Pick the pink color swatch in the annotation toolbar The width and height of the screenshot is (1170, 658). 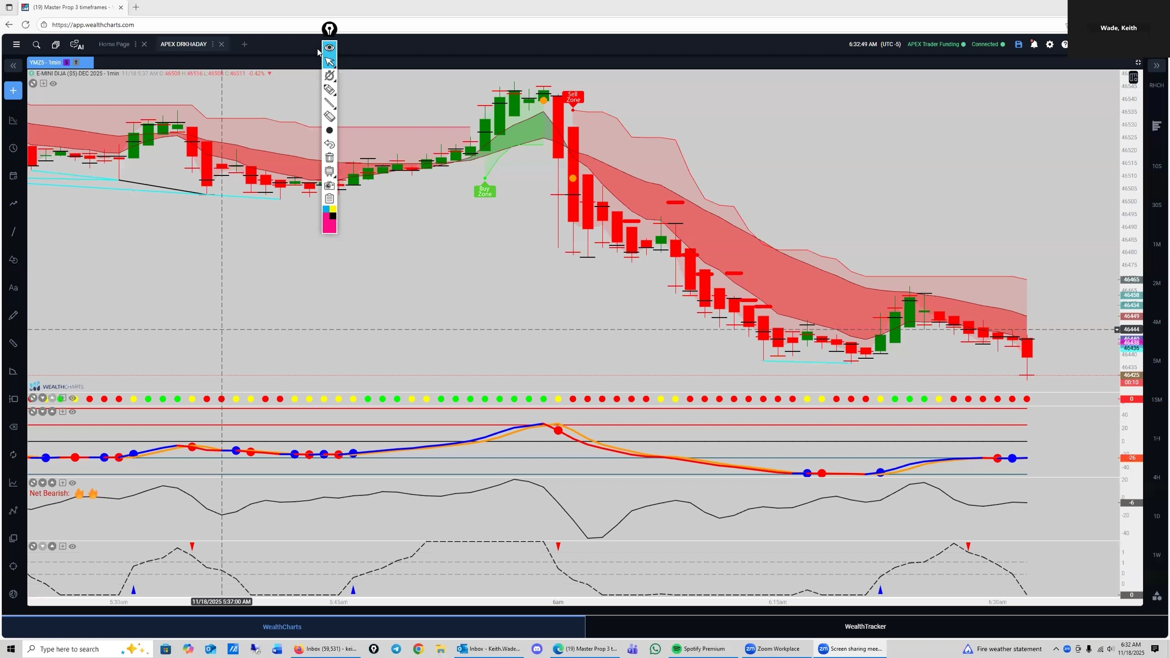pyautogui.click(x=330, y=227)
